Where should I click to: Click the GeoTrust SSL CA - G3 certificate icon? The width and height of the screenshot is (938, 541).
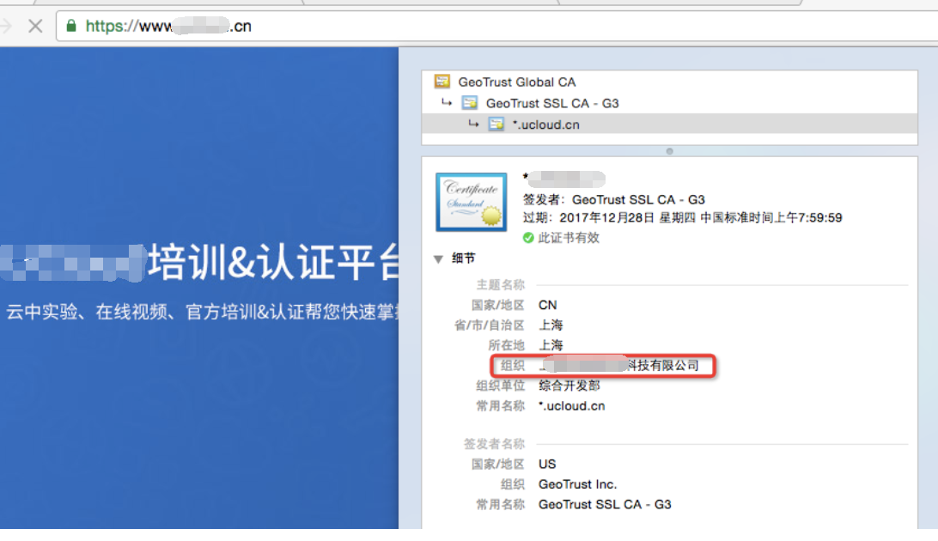pyautogui.click(x=468, y=102)
